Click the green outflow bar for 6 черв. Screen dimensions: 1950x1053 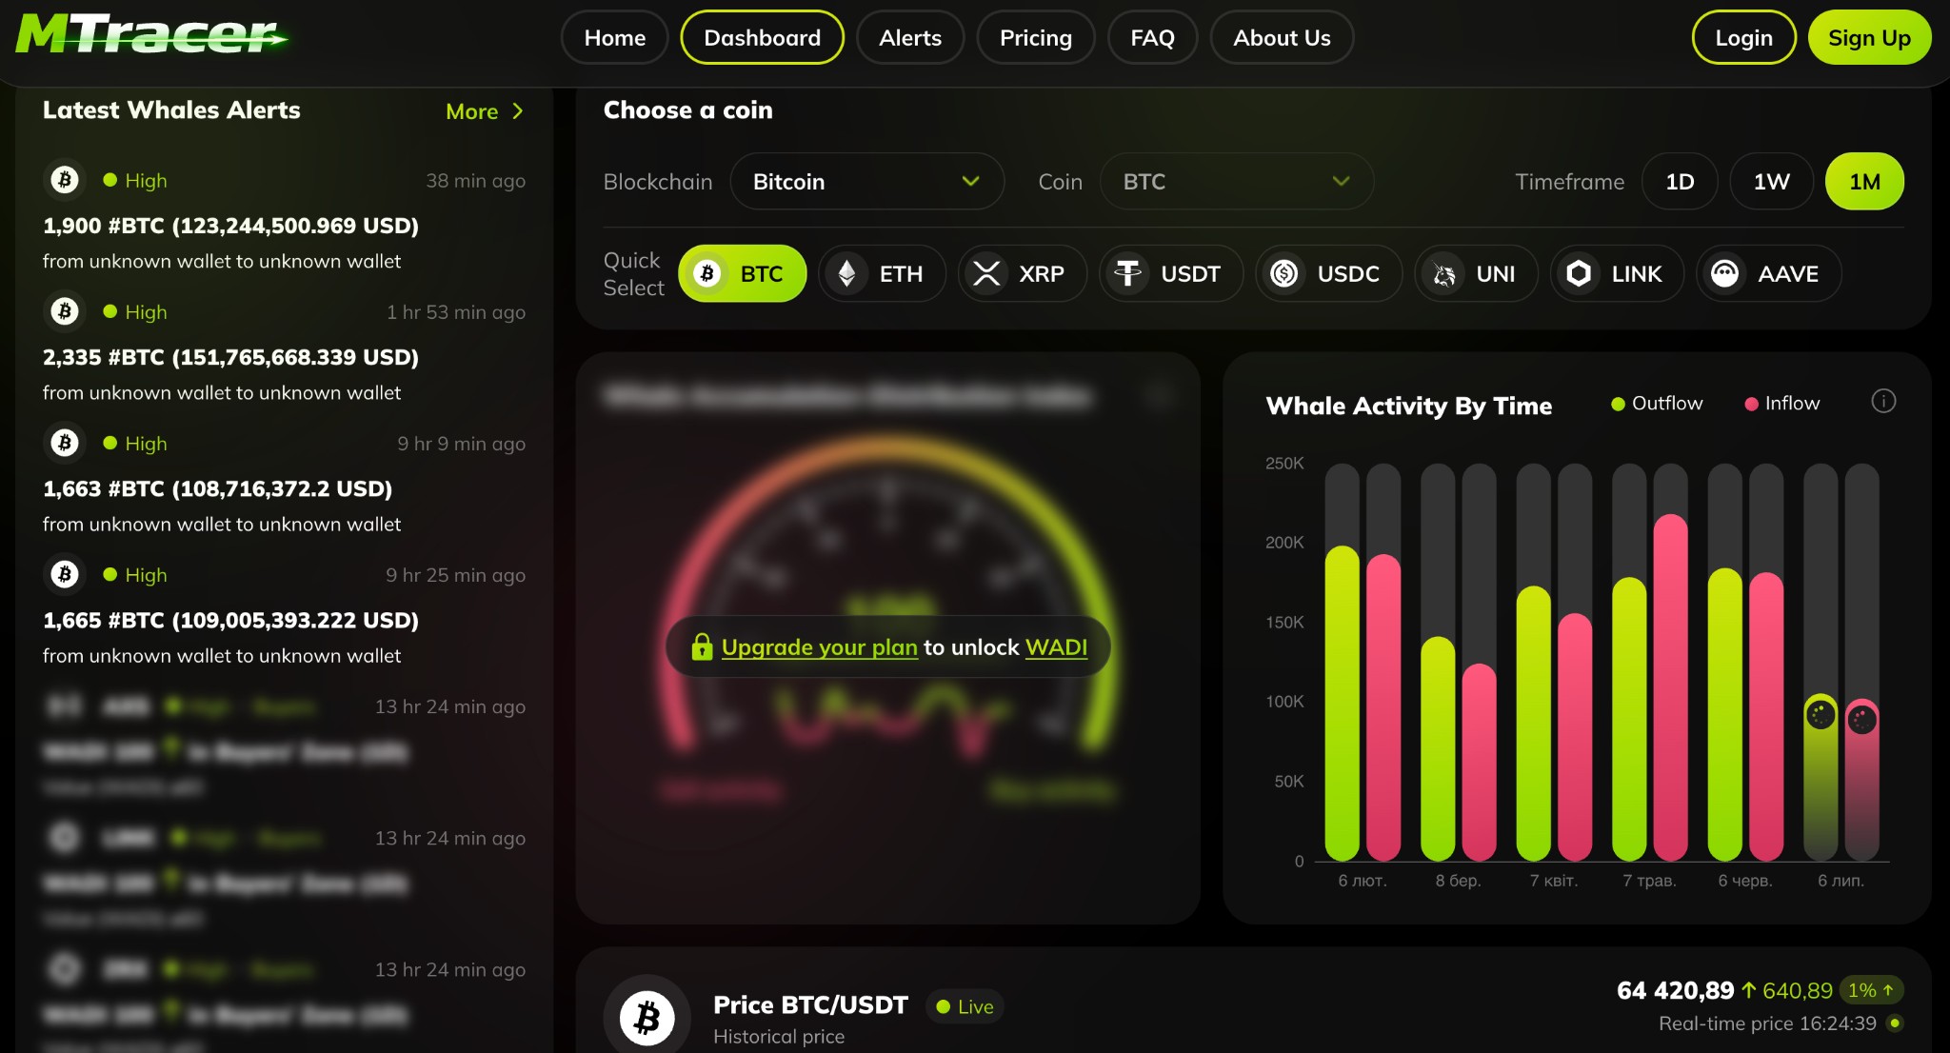coord(1725,714)
